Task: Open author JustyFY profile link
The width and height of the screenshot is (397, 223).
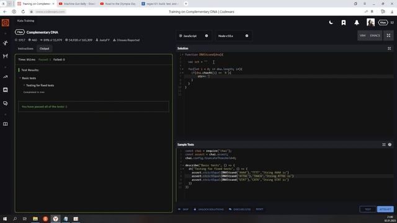Action: (103, 40)
